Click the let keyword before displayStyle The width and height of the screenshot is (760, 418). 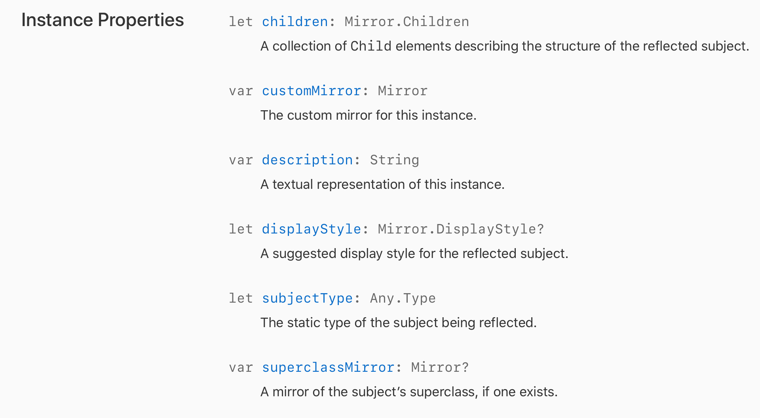pyautogui.click(x=241, y=229)
